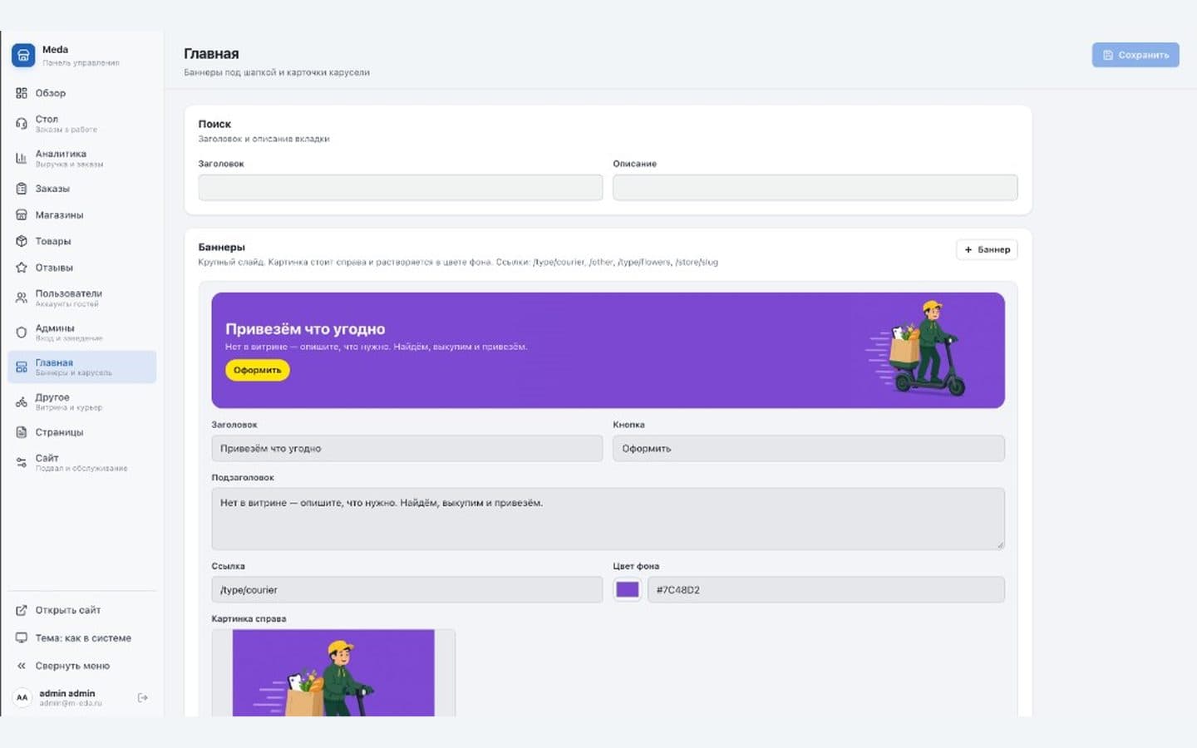Click the monitor icon for theme setting

coord(22,638)
